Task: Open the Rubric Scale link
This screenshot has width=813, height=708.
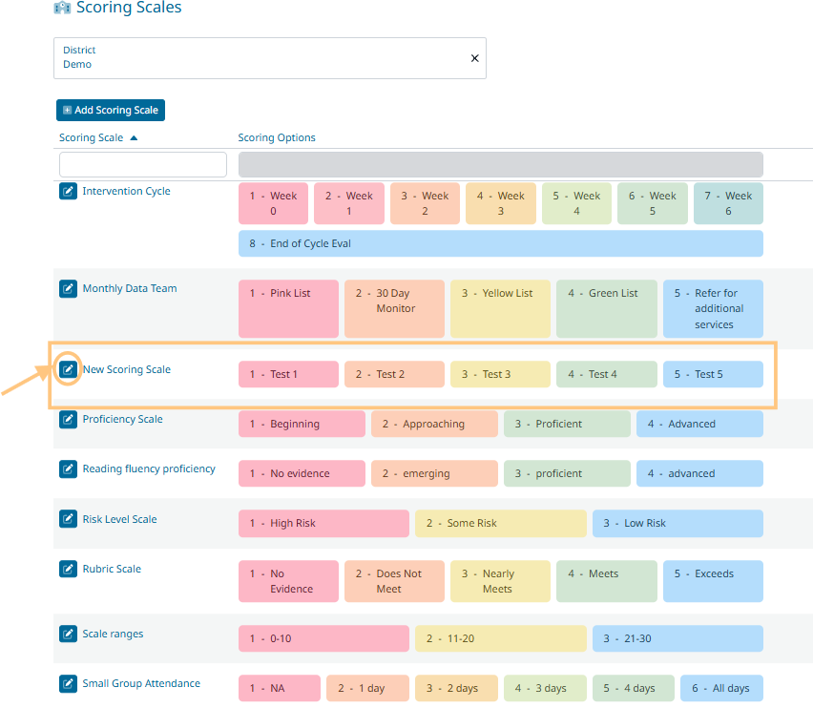Action: point(112,570)
